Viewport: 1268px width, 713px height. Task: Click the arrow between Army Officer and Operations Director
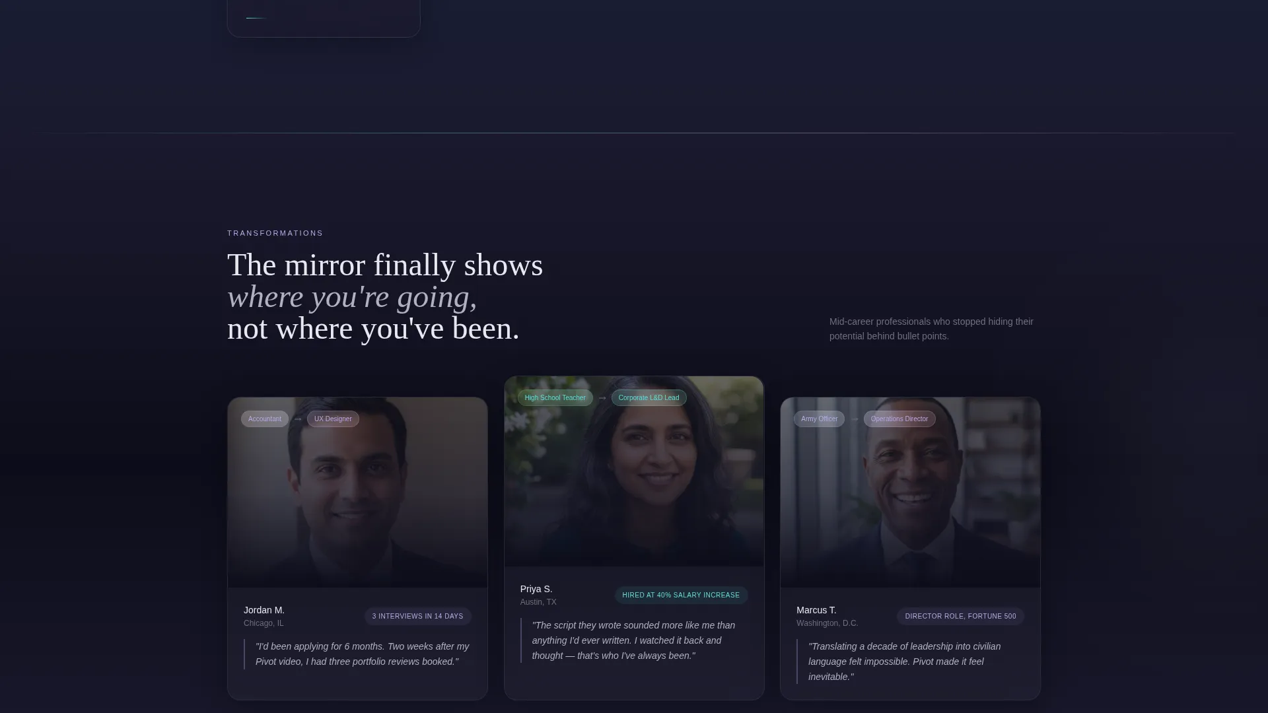point(855,419)
